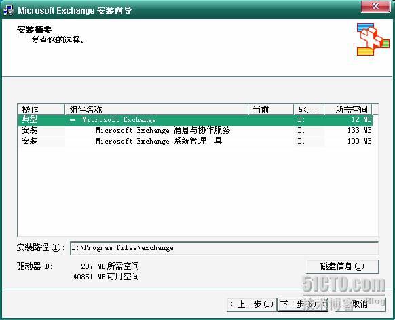Click the 组件名称 column header
This screenshot has height=320, width=395.
point(157,109)
